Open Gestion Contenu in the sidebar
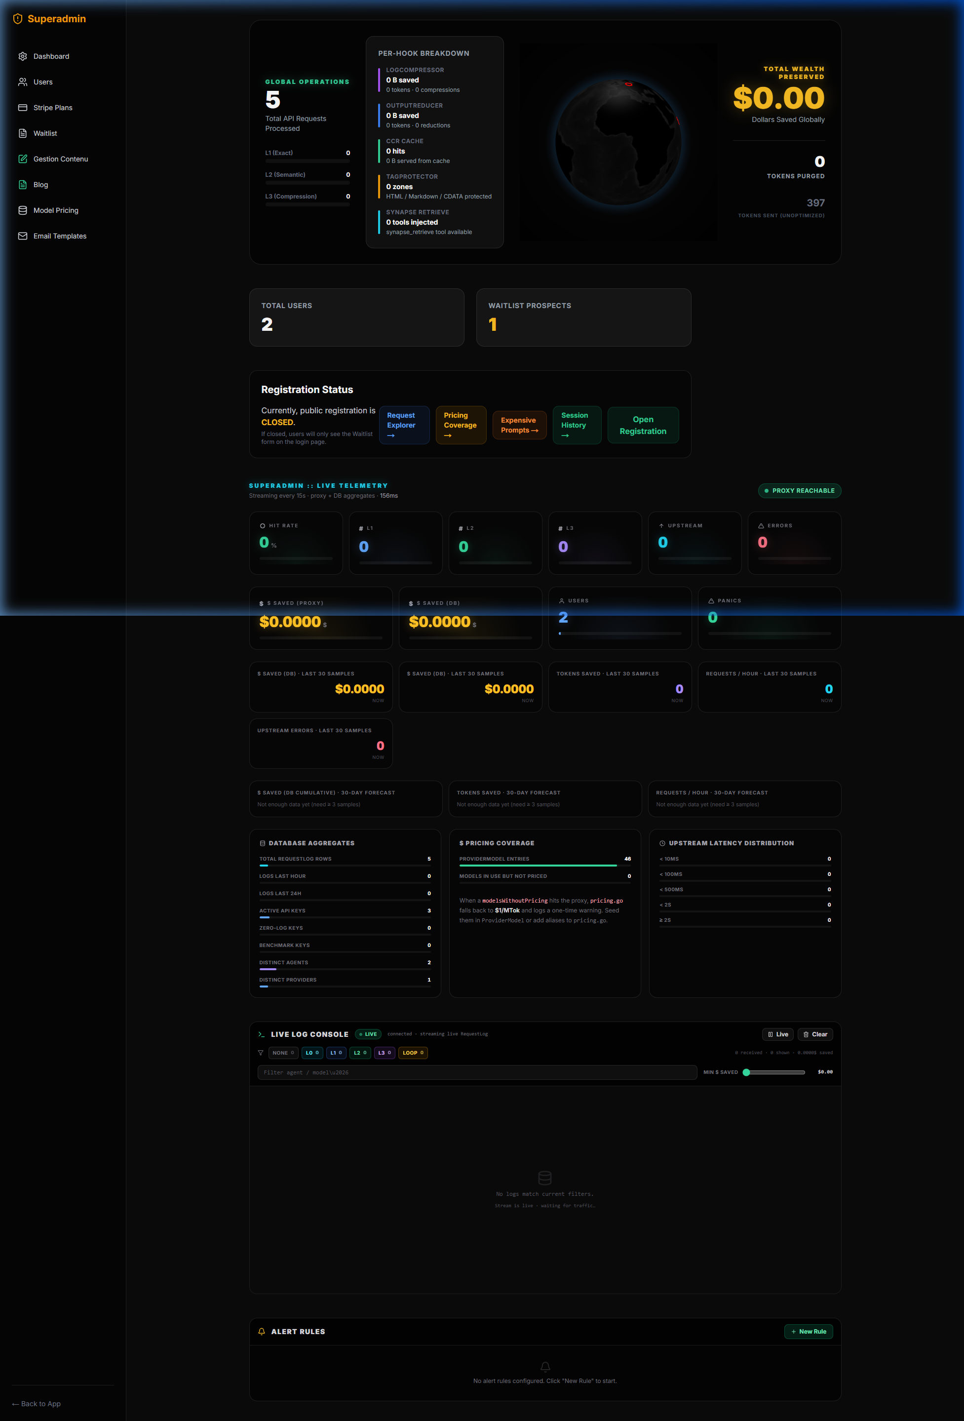The width and height of the screenshot is (964, 1421). (x=63, y=159)
